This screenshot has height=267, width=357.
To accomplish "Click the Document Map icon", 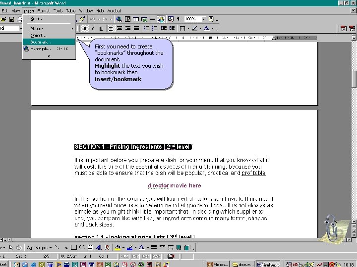I will coord(171,19).
